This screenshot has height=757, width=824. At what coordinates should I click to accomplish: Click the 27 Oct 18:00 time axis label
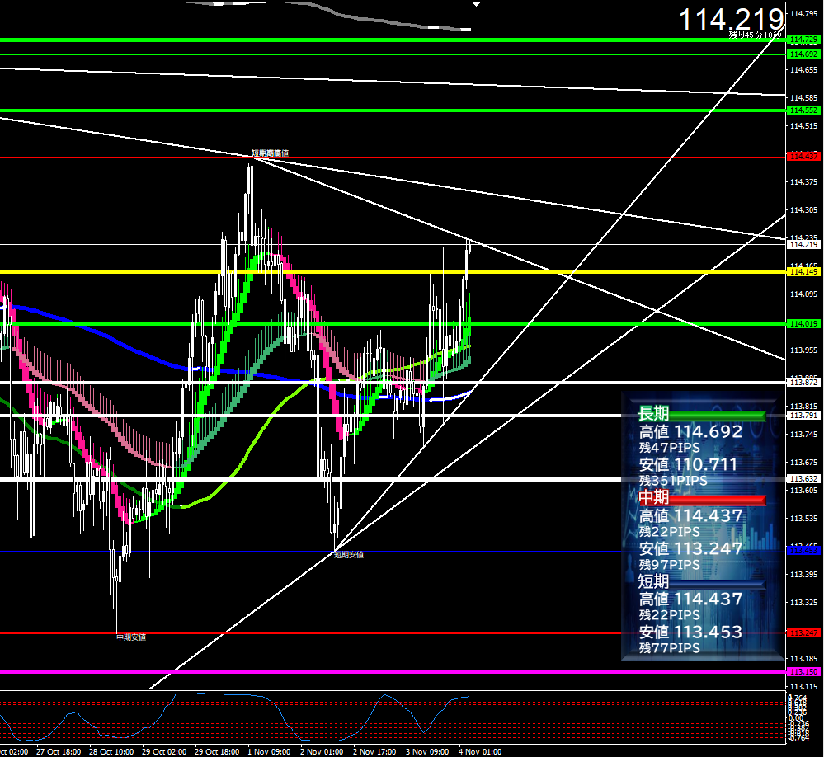(59, 752)
